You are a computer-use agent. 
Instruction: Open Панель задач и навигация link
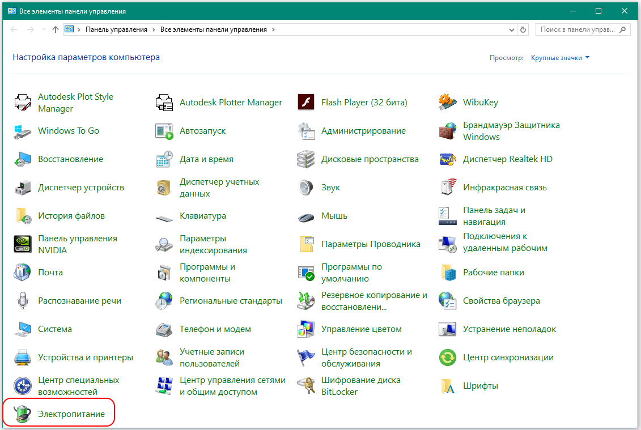click(x=494, y=216)
